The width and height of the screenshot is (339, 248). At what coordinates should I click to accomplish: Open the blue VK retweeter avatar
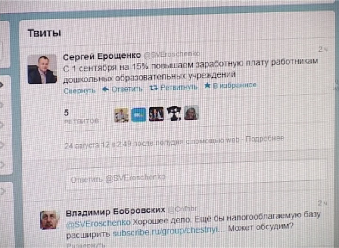(139, 115)
